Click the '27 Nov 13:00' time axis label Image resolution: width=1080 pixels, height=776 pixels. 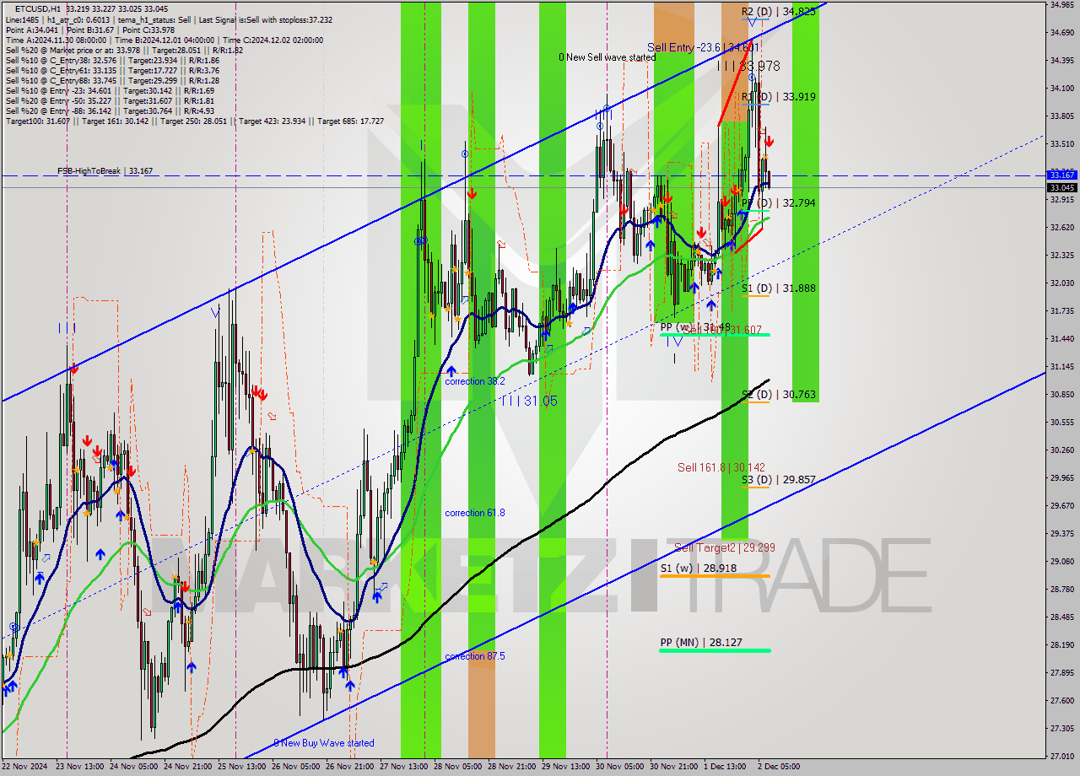pos(405,767)
